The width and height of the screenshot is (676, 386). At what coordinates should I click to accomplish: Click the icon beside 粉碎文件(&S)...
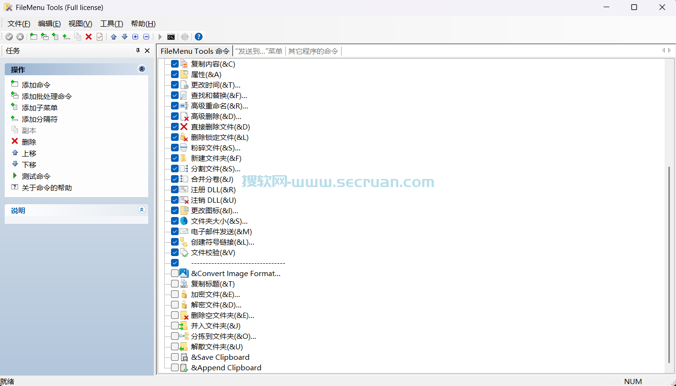[184, 148]
